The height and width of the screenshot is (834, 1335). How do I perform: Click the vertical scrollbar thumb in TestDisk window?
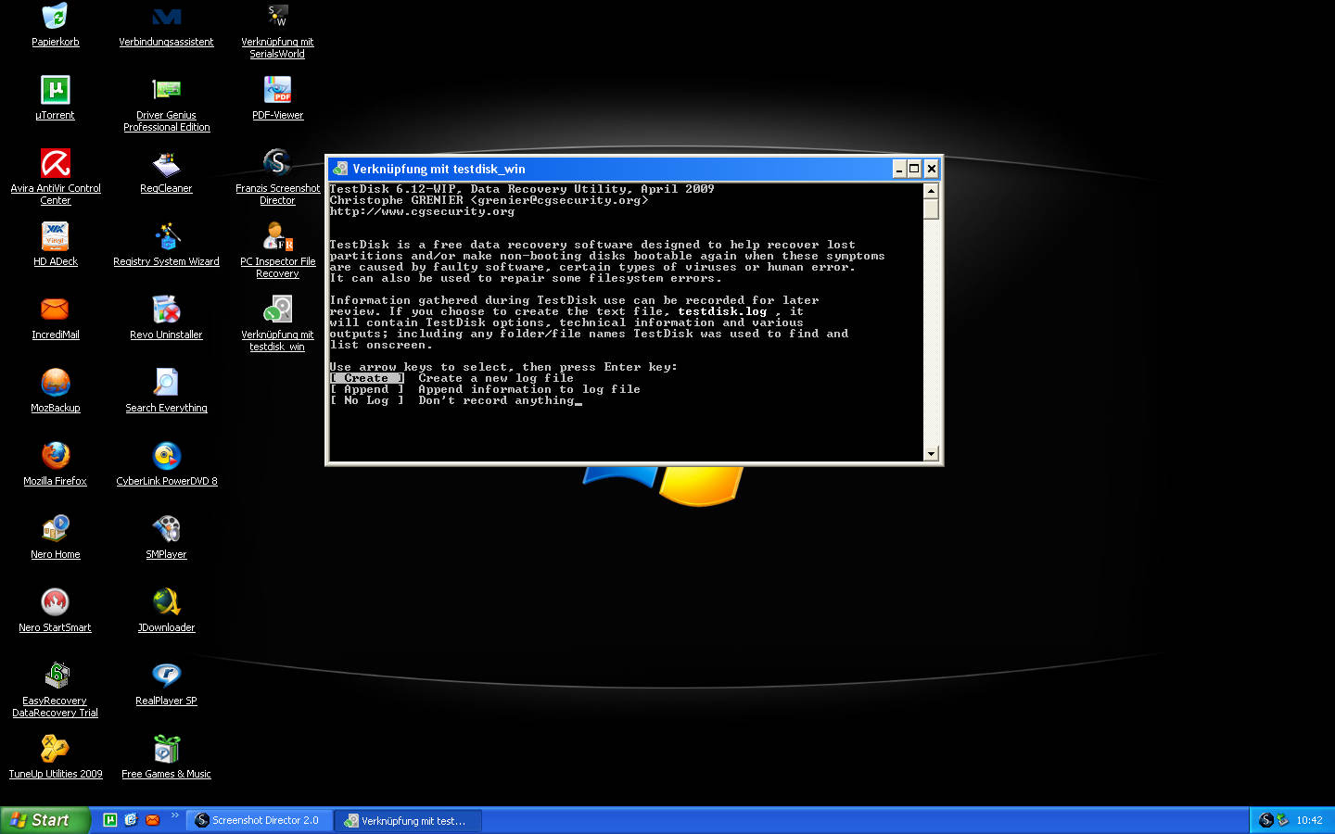coord(931,208)
